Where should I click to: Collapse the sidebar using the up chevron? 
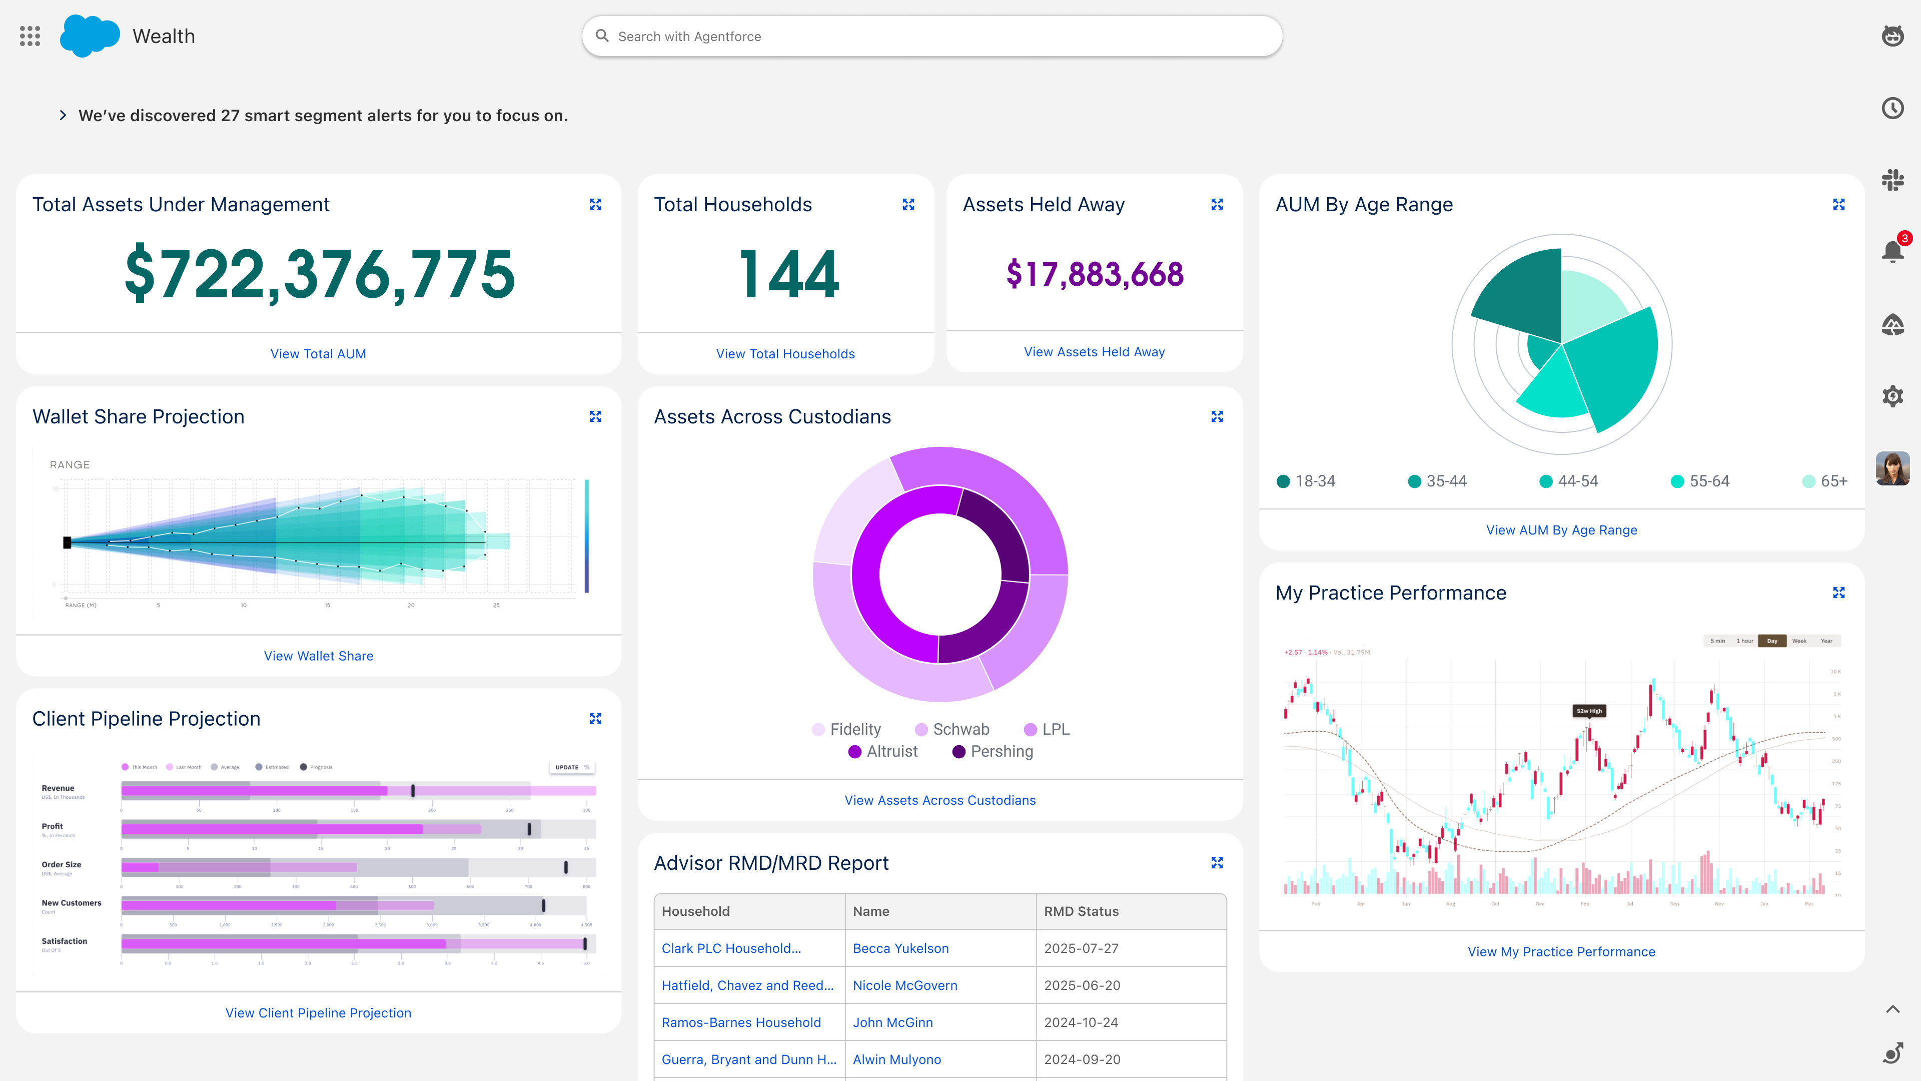(1892, 1009)
